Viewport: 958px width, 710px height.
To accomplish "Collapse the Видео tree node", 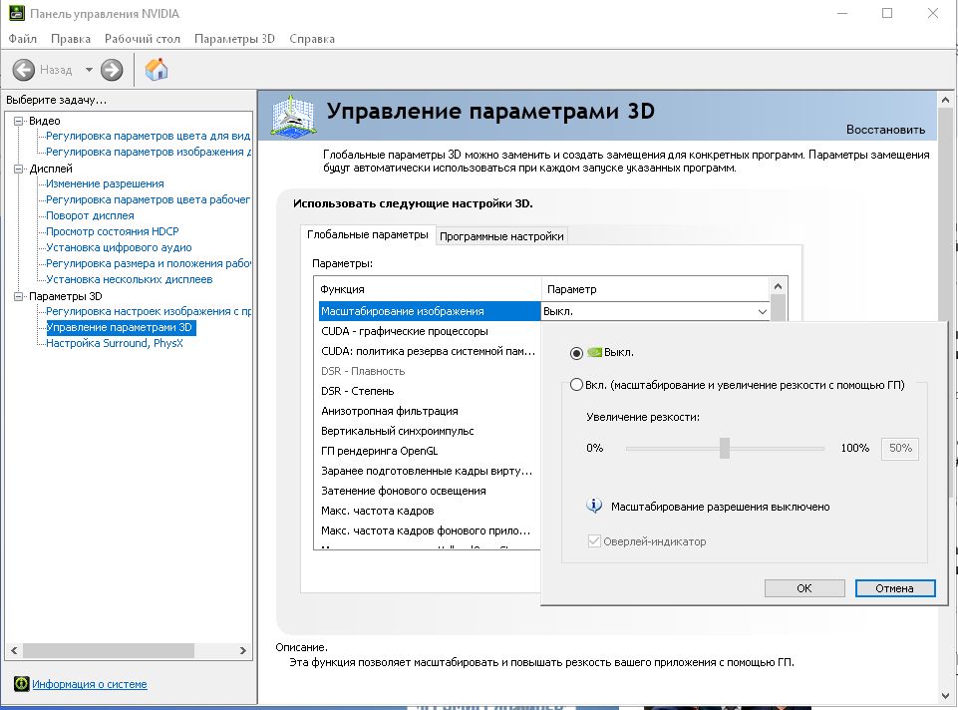I will tap(18, 121).
